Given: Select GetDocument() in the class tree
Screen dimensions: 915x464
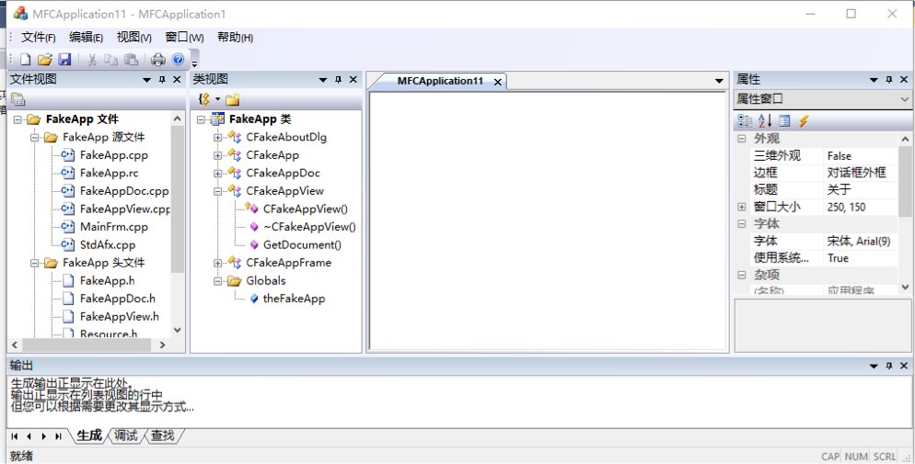Looking at the screenshot, I should [302, 245].
